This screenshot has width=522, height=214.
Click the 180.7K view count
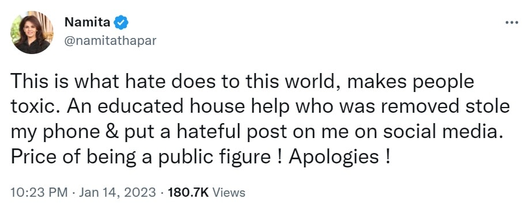188,192
